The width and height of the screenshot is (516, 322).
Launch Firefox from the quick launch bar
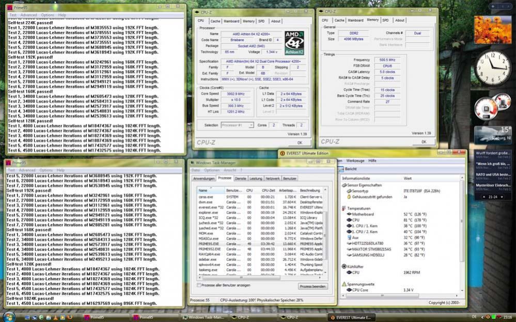(70, 317)
